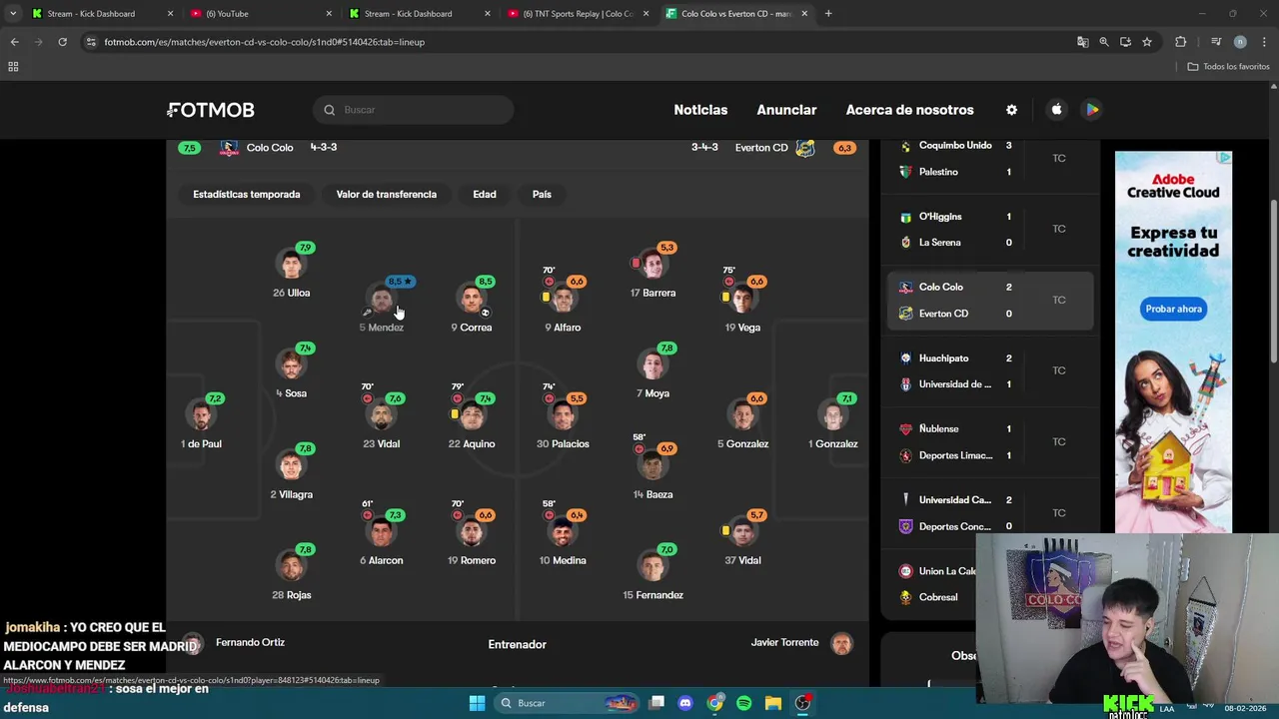Click the translate page icon in address bar
1279x719 pixels.
1082,42
